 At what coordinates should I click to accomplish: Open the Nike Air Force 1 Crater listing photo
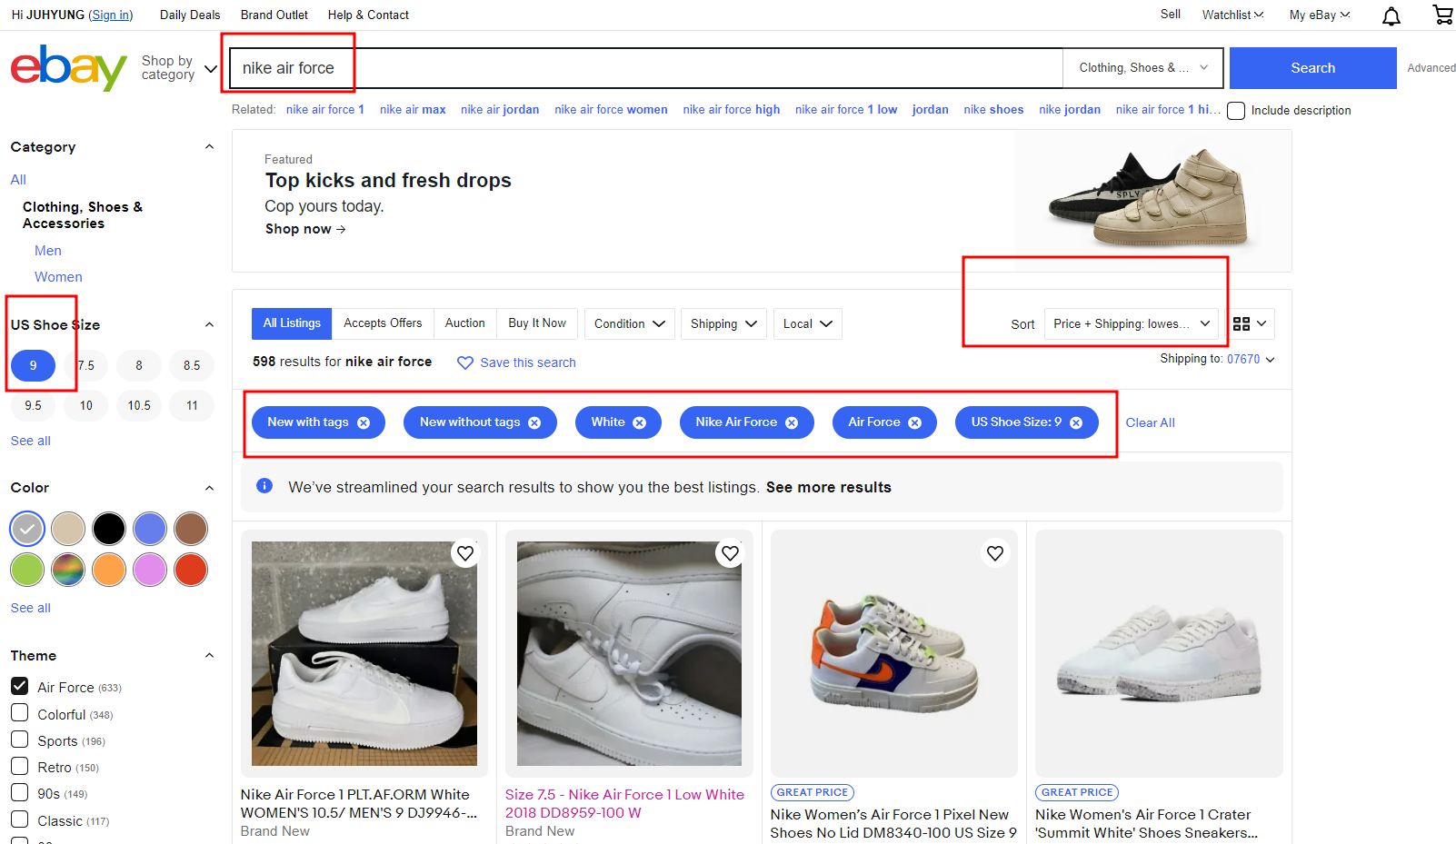click(1159, 653)
